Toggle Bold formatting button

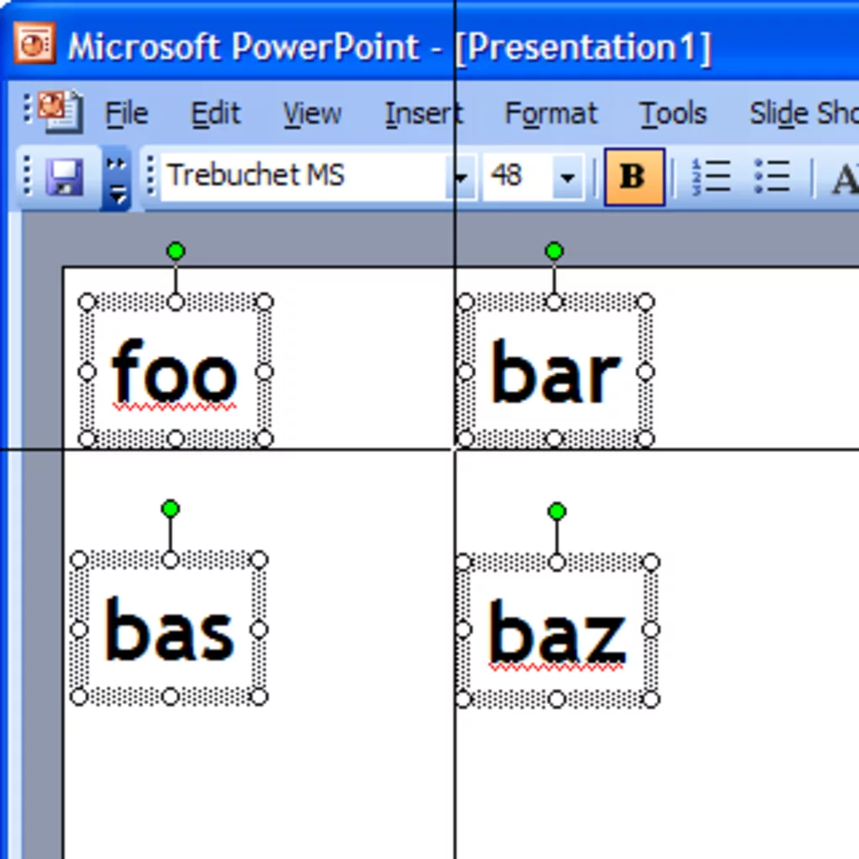[633, 177]
